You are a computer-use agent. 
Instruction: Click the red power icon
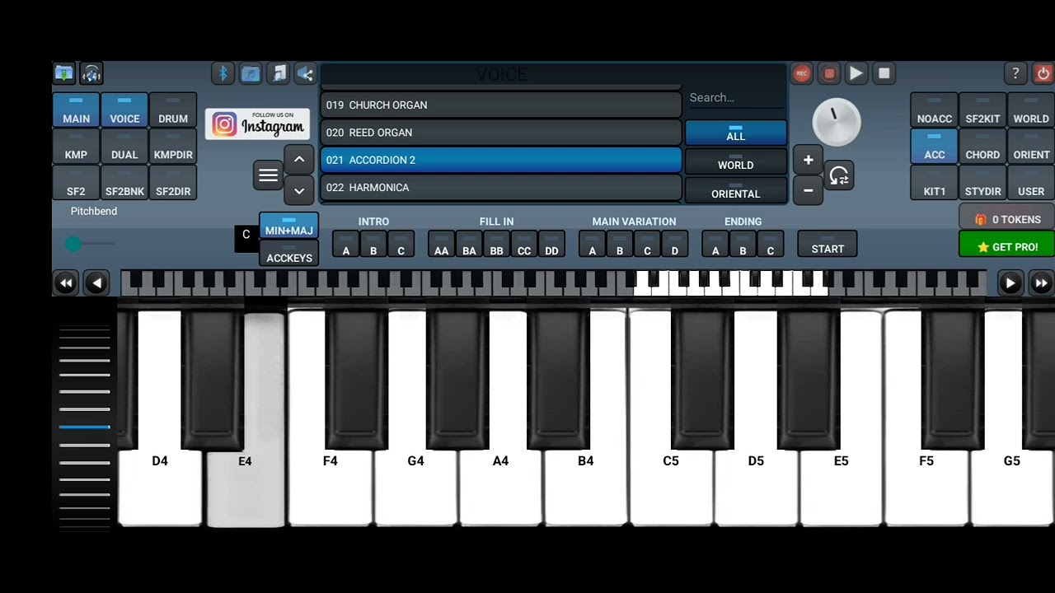pyautogui.click(x=1043, y=73)
